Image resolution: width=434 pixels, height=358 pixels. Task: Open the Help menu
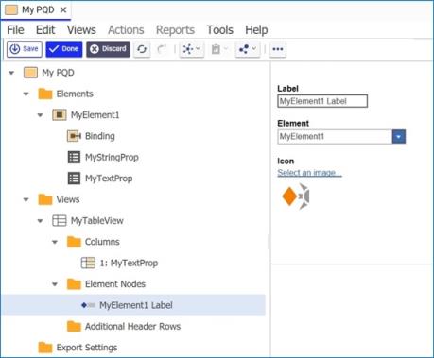(256, 30)
